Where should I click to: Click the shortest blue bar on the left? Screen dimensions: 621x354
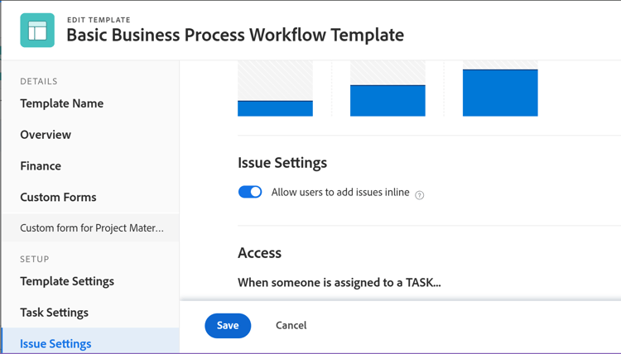275,108
